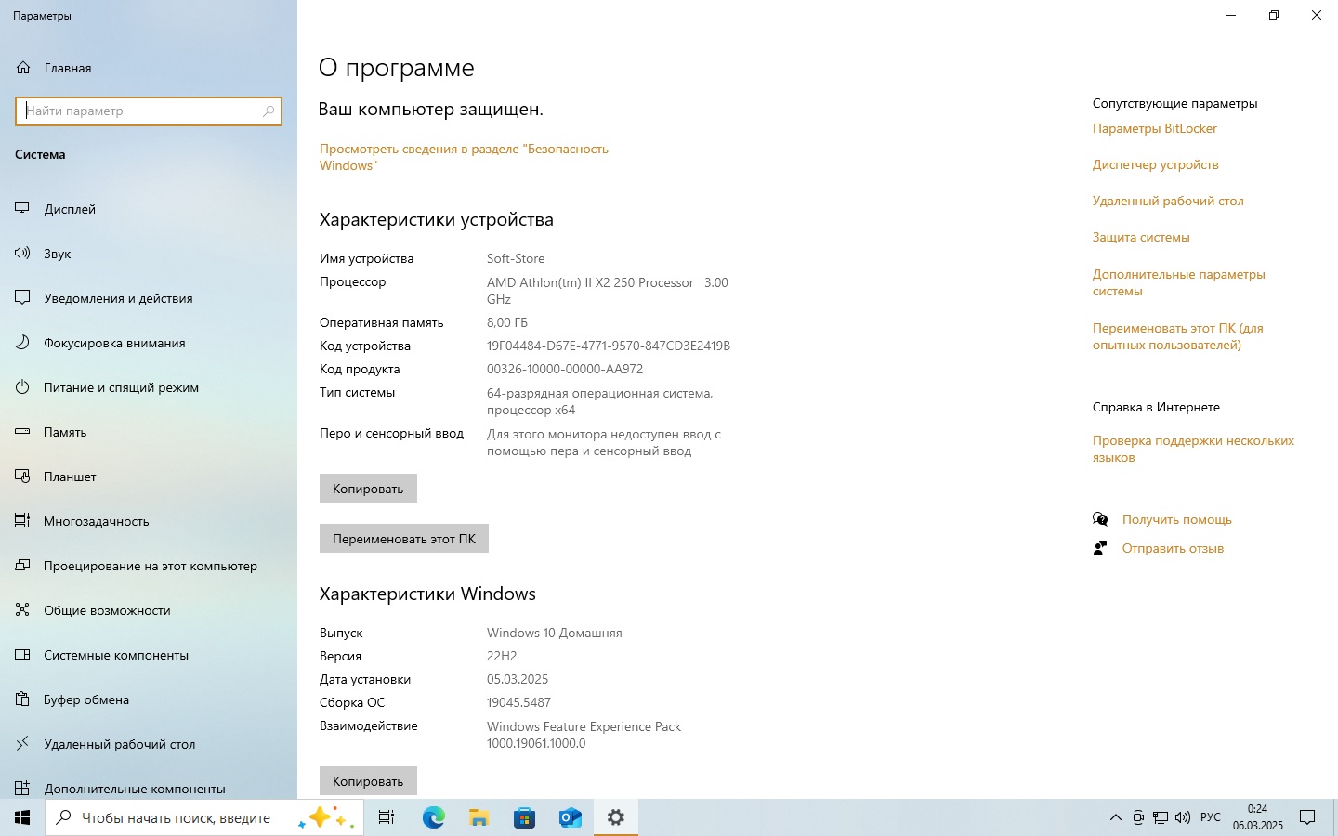Screen dimensions: 1338x836
Task: Click install date 05.03.2025
Action: [x=518, y=679]
